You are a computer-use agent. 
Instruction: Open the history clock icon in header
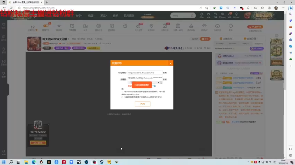pyautogui.click(x=201, y=15)
